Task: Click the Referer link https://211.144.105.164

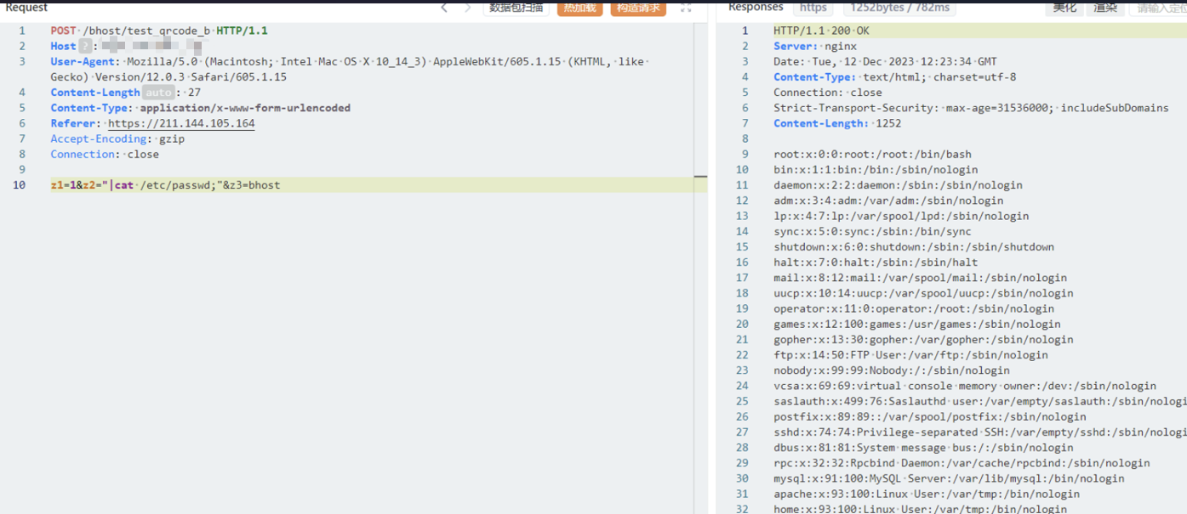Action: pos(181,123)
